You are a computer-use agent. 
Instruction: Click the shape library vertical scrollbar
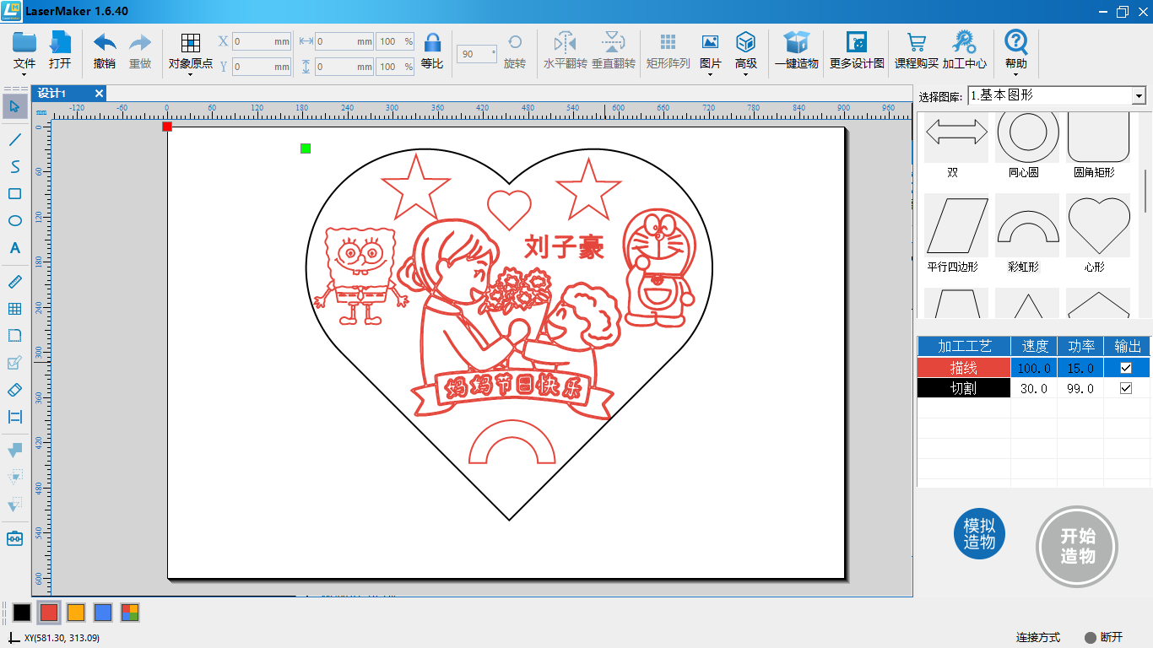click(1145, 192)
